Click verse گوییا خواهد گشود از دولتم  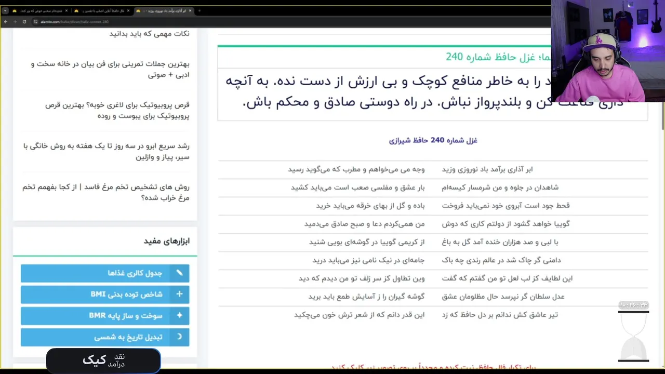pyautogui.click(x=506, y=224)
